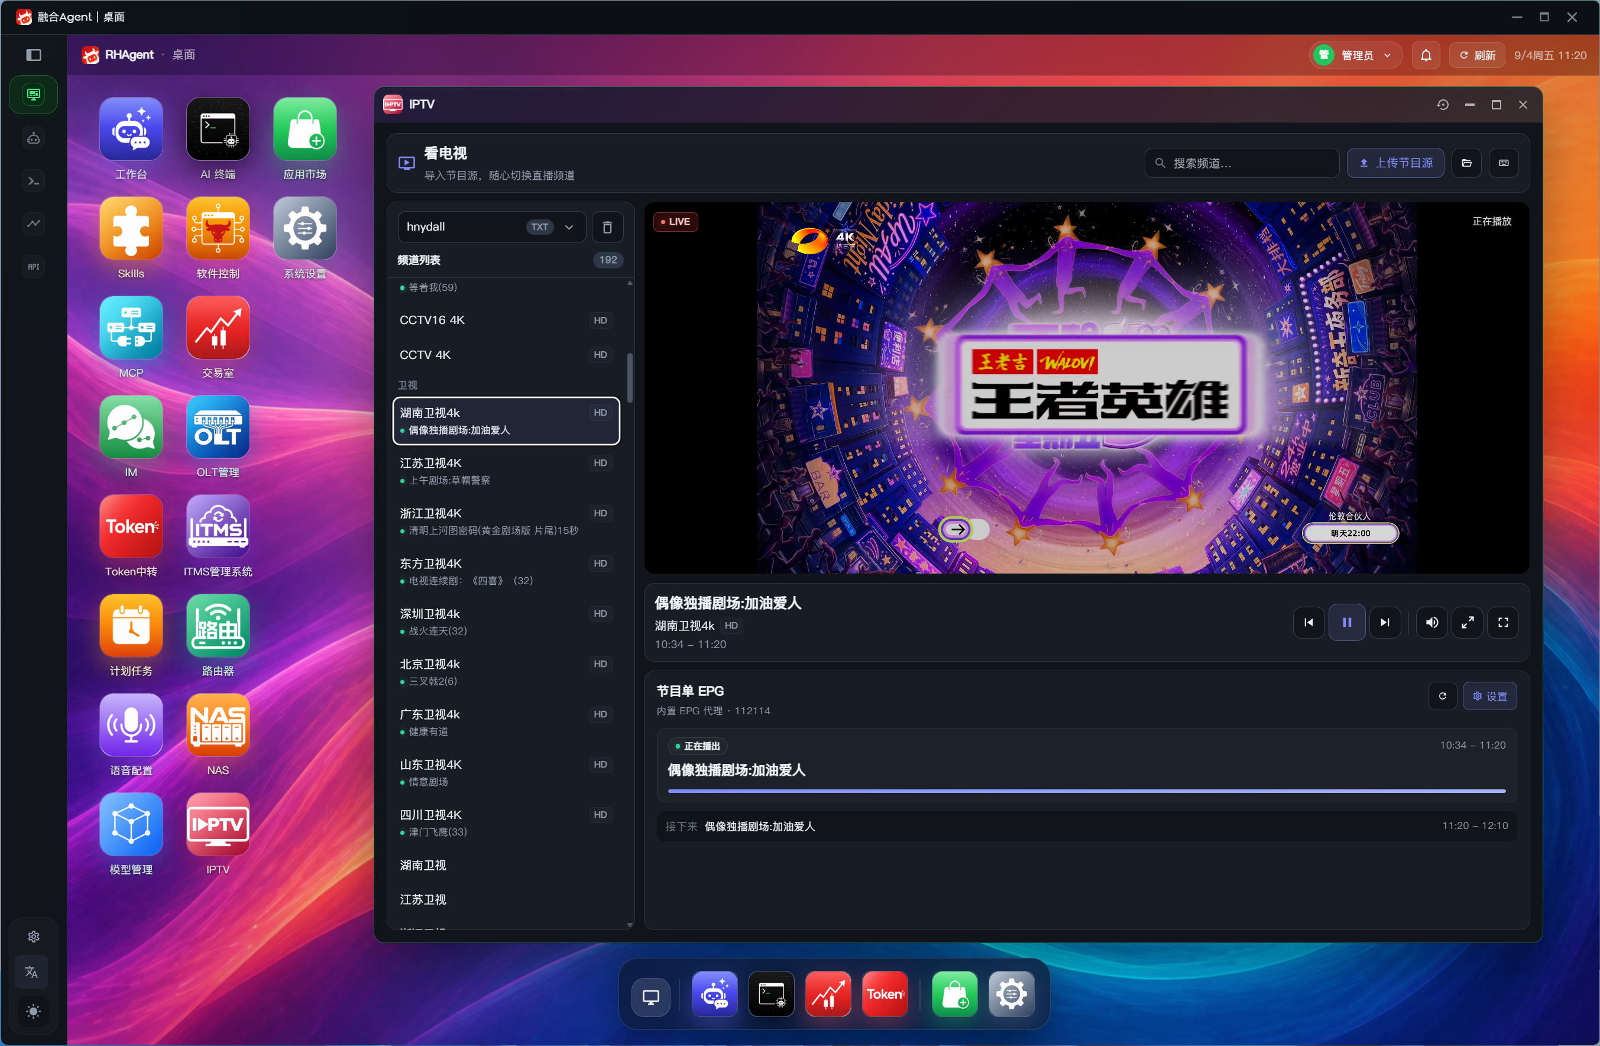Click the dock settings gear icon
Image resolution: width=1600 pixels, height=1046 pixels.
[1011, 993]
